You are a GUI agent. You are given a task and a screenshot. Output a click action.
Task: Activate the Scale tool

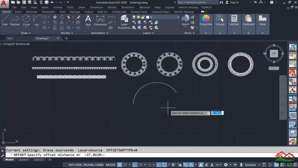(x=62, y=28)
